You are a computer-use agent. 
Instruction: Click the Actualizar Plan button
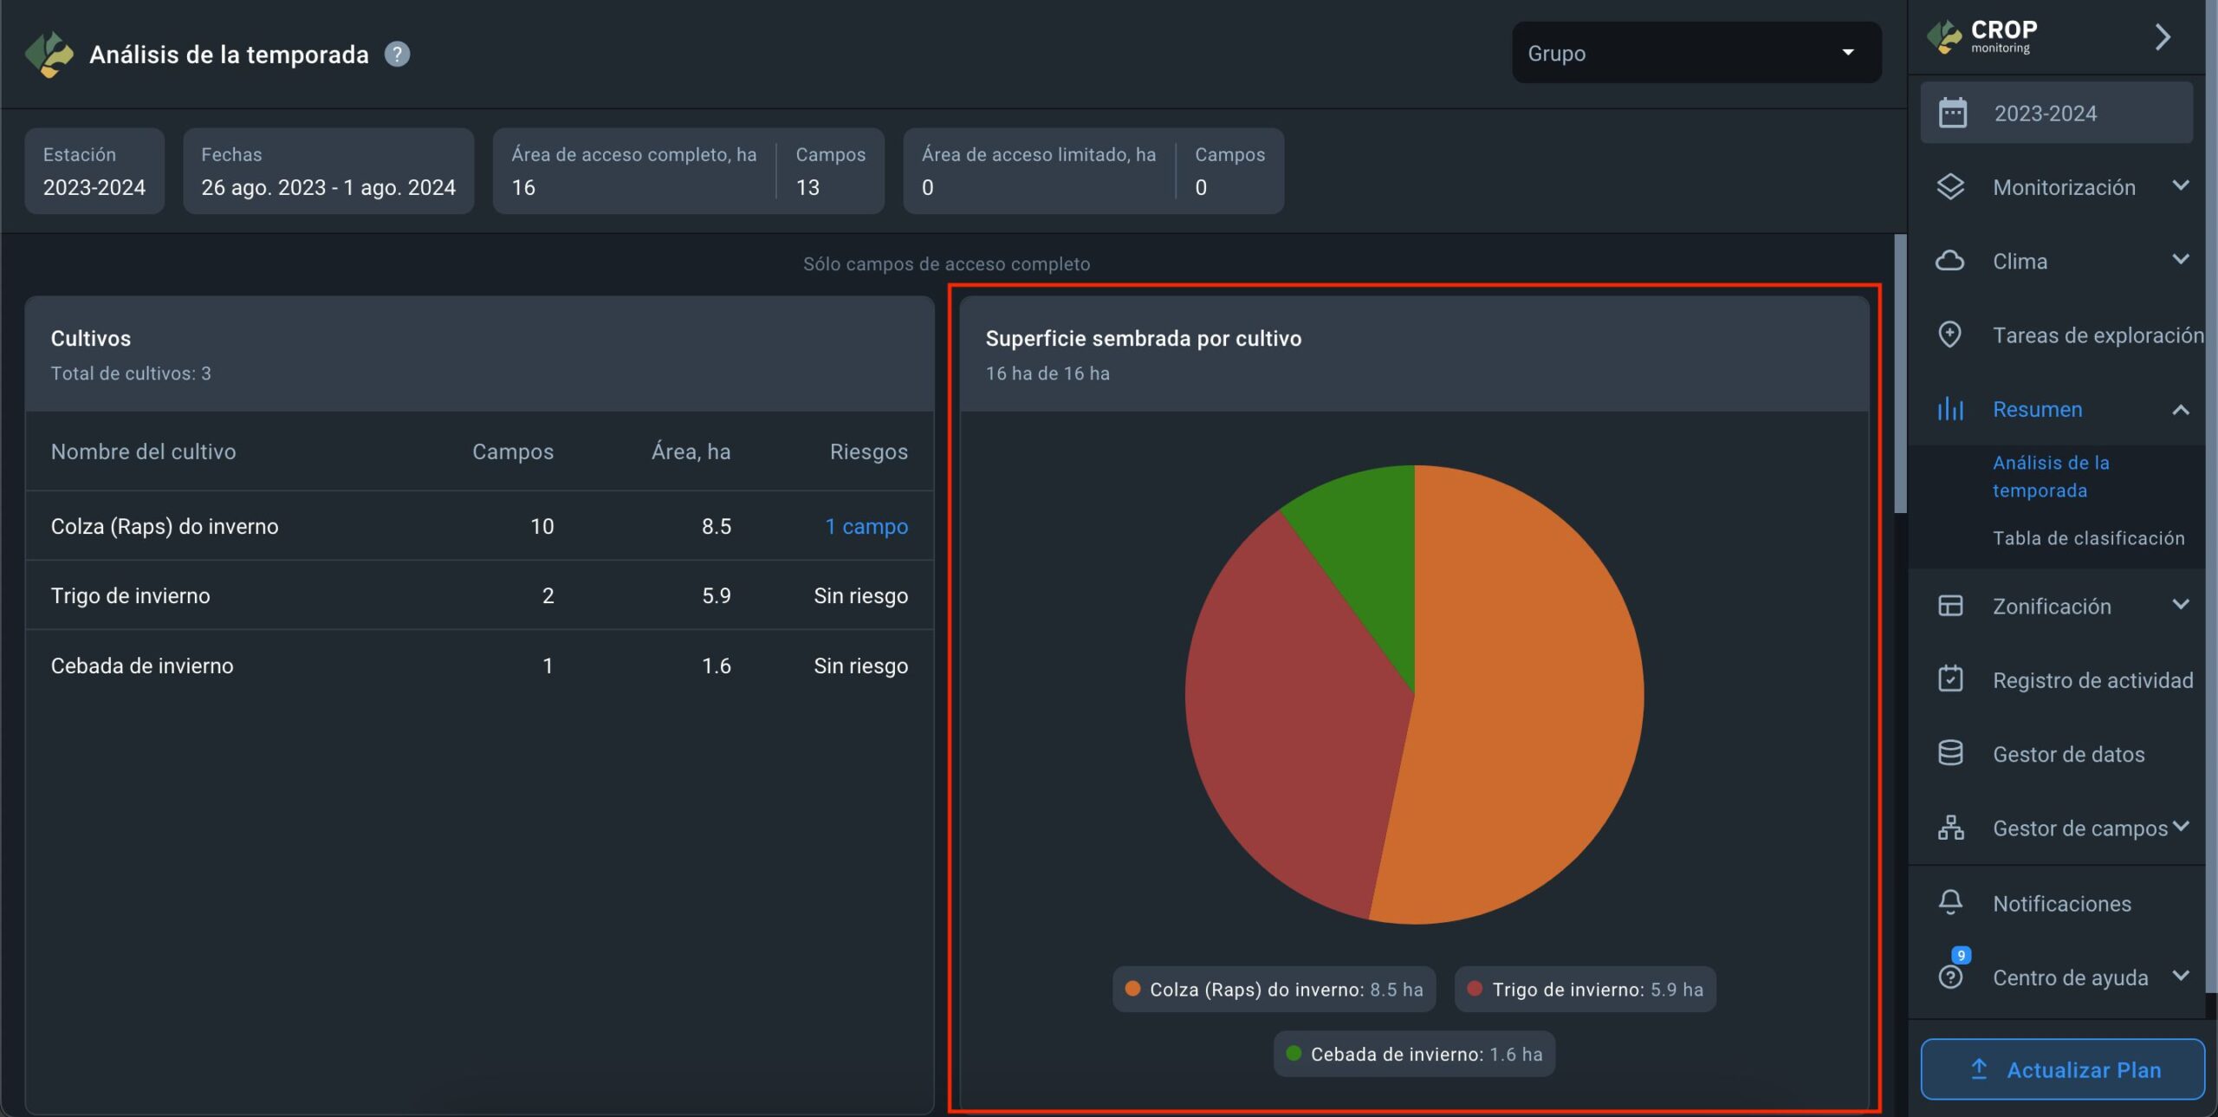coord(2062,1069)
